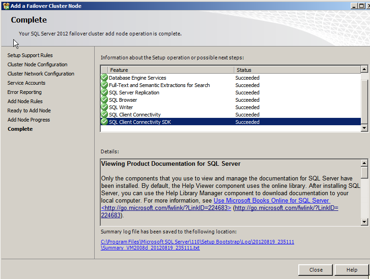The width and height of the screenshot is (370, 279).
Task: Click the Add Node Rules step
Action: pyautogui.click(x=25, y=101)
